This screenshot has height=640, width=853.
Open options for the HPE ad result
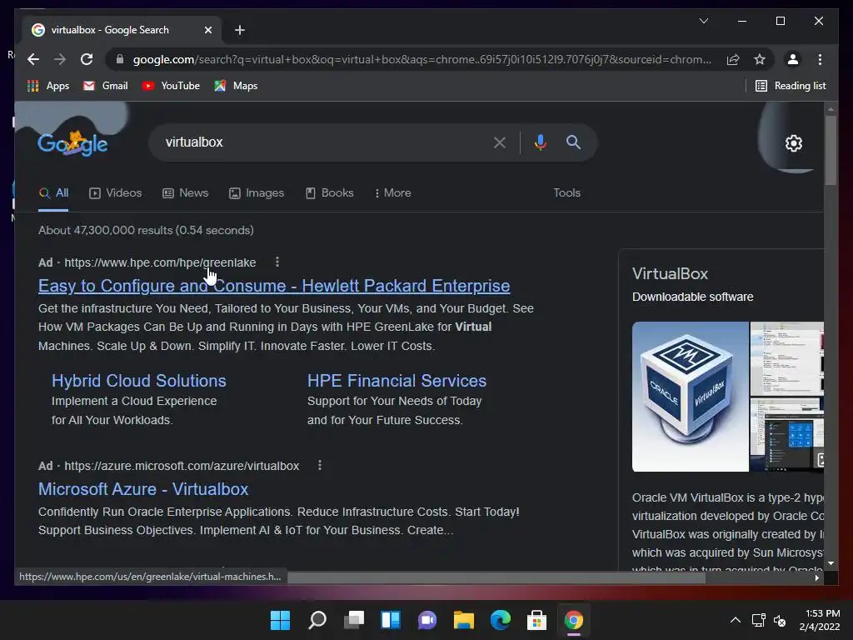[277, 262]
